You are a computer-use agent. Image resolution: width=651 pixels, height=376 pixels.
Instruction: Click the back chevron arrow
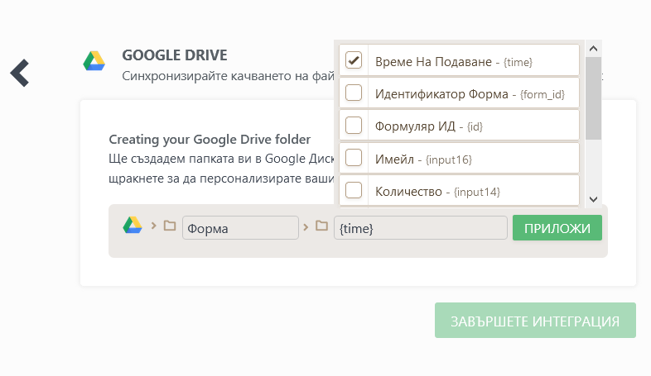(x=20, y=73)
